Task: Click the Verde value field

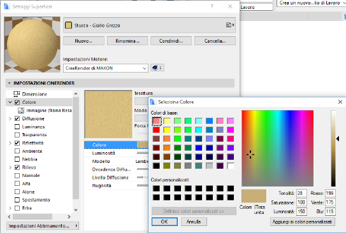Action: 330,202
